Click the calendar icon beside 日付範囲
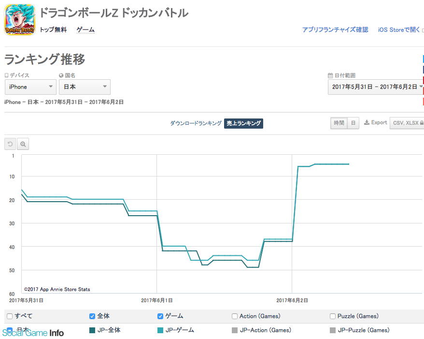The width and height of the screenshot is (424, 339). pyautogui.click(x=330, y=75)
